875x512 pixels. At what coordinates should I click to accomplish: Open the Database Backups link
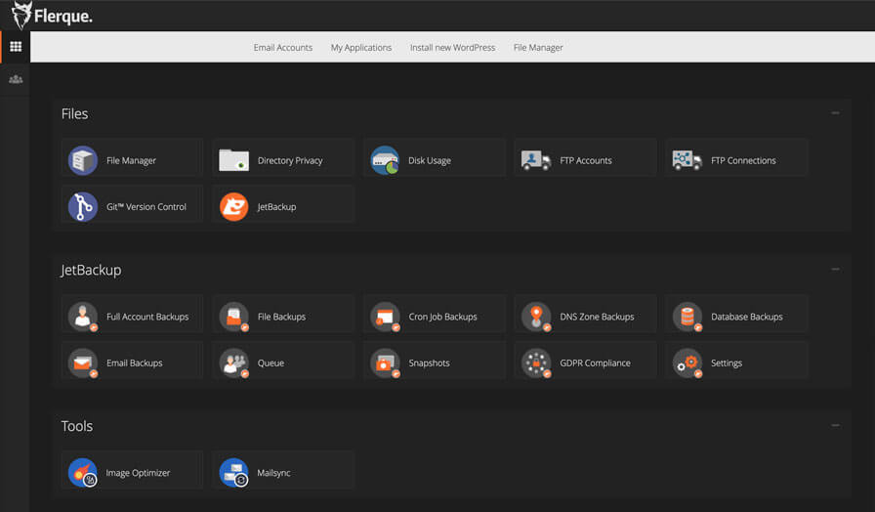746,317
